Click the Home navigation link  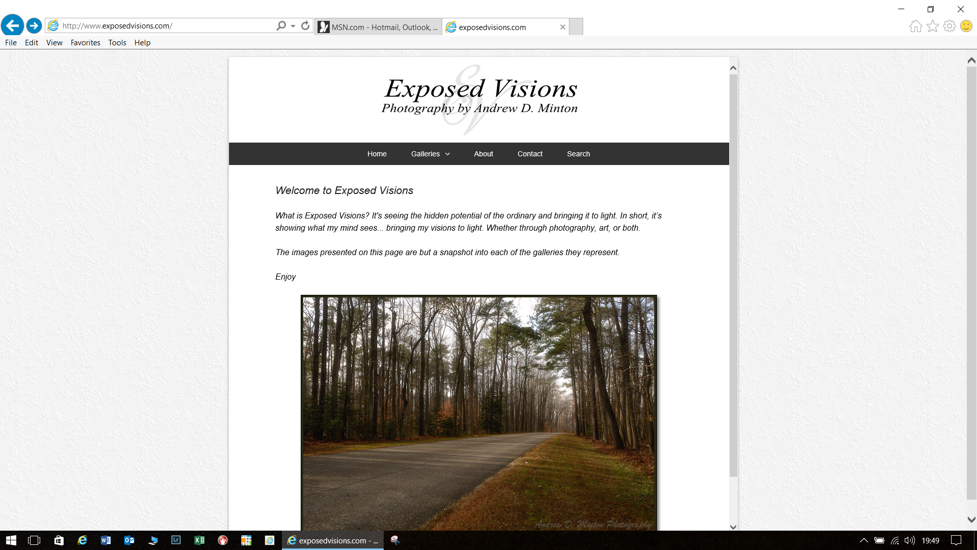(x=377, y=154)
